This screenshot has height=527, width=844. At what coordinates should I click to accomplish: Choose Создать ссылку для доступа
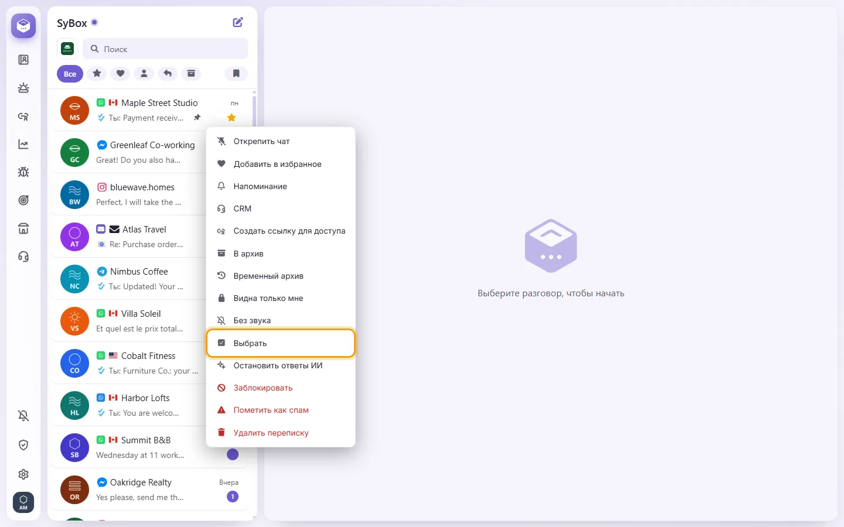point(281,231)
